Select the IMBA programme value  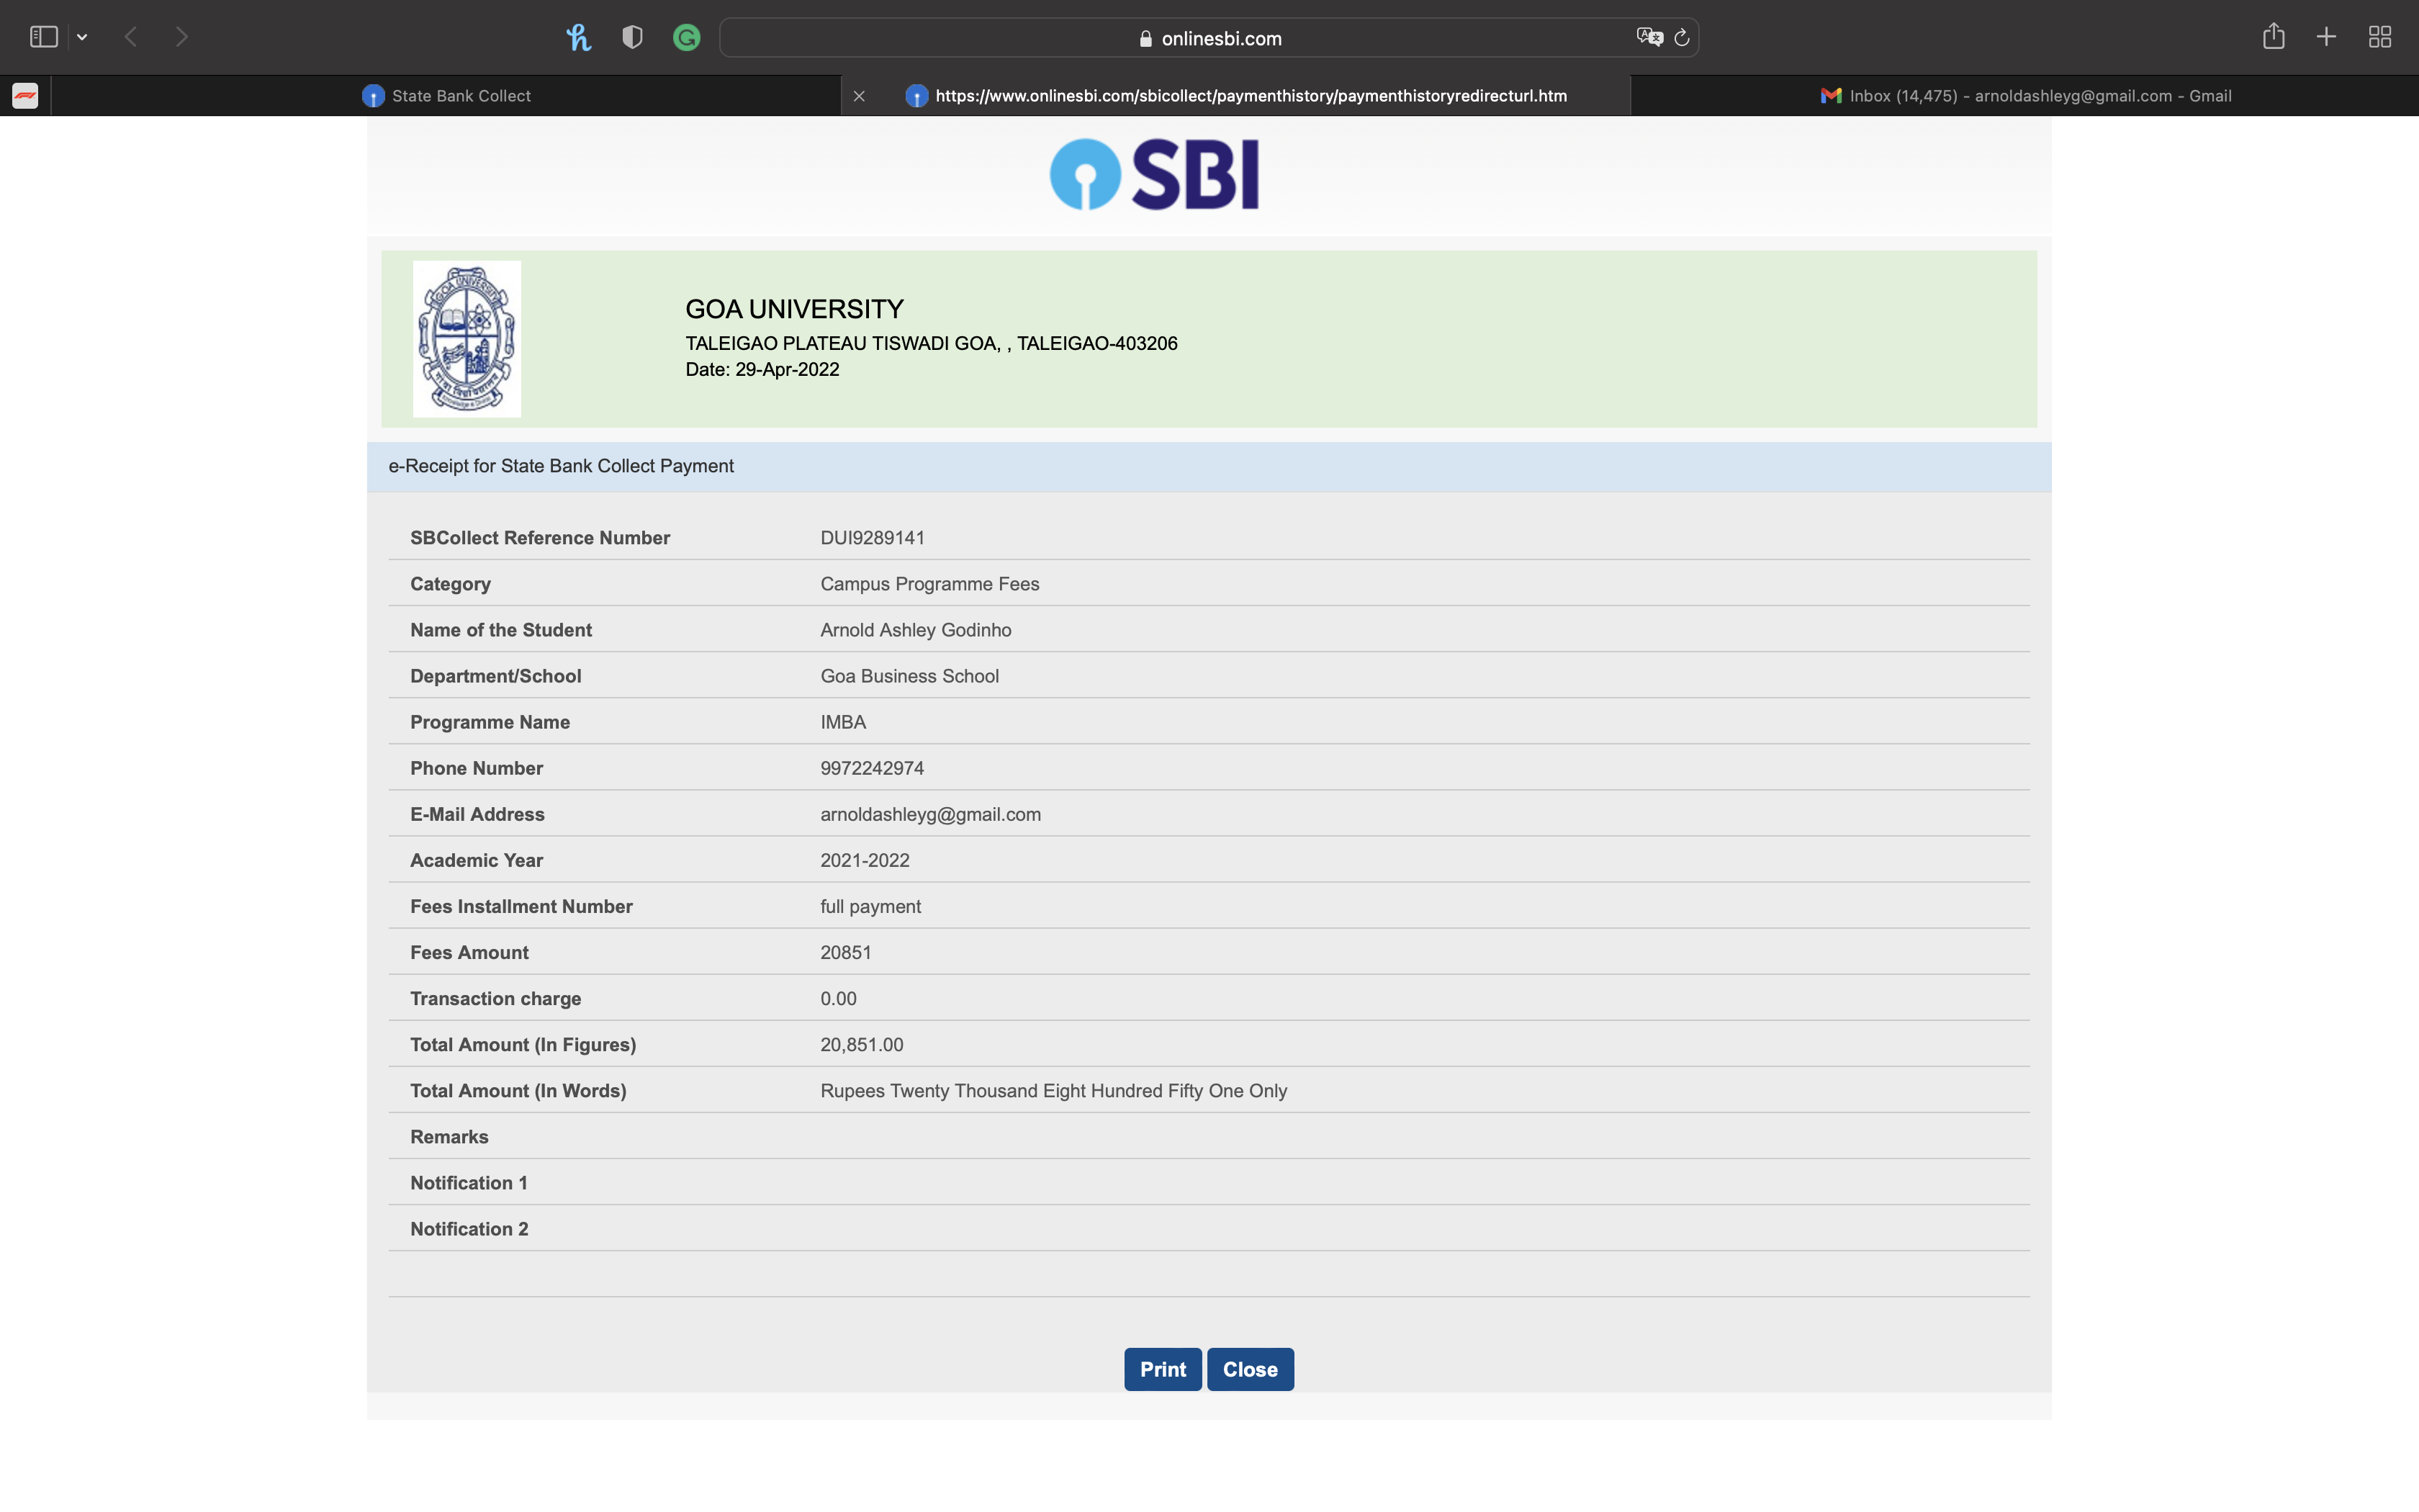(x=842, y=722)
